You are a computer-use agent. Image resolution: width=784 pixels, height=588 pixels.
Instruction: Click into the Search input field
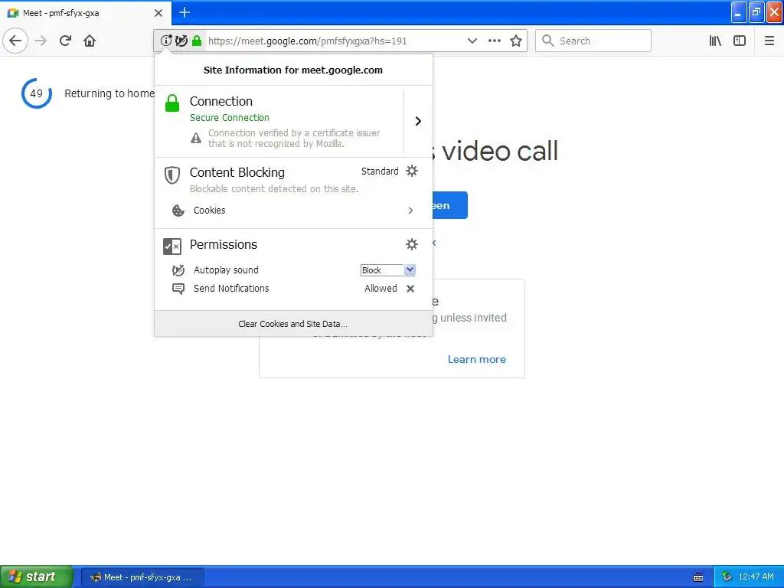(593, 41)
